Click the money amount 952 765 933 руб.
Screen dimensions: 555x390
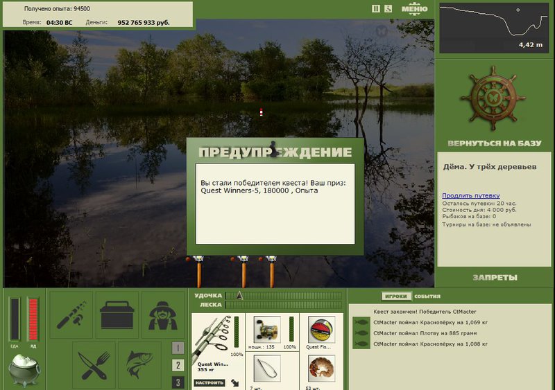144,22
